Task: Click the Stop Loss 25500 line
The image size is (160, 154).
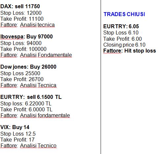Action: pos(20,73)
